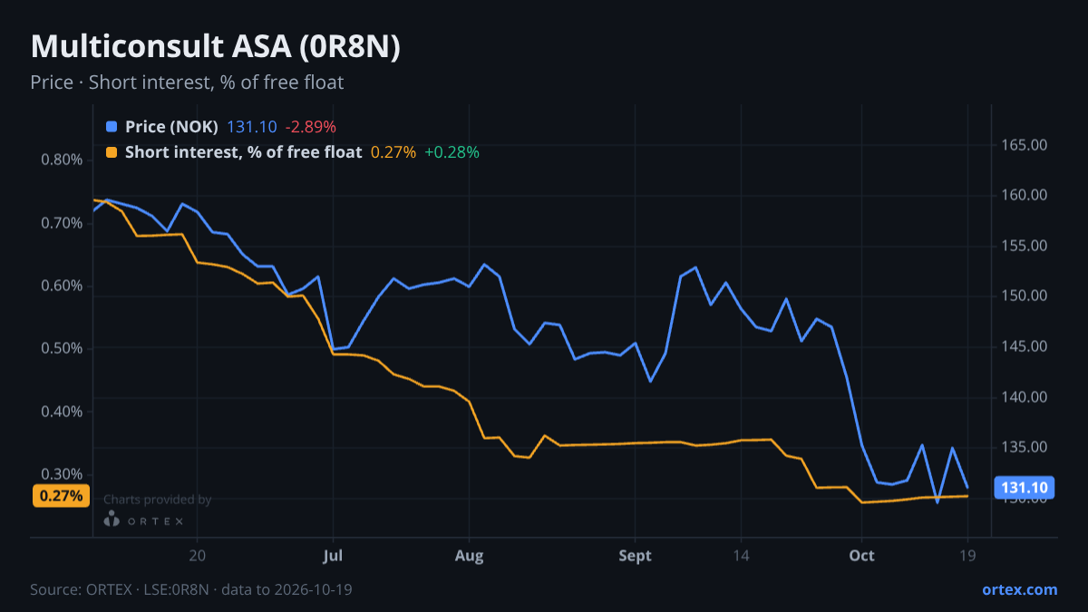Click the 14 x-axis date label
This screenshot has height=612, width=1088.
[x=741, y=556]
